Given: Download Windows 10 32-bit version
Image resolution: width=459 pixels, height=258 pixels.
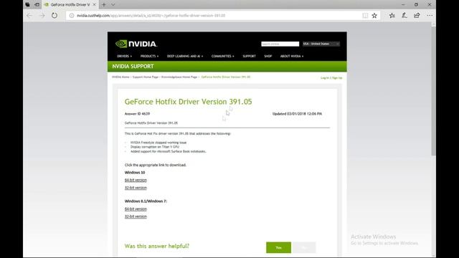Looking at the screenshot, I should pyautogui.click(x=136, y=188).
